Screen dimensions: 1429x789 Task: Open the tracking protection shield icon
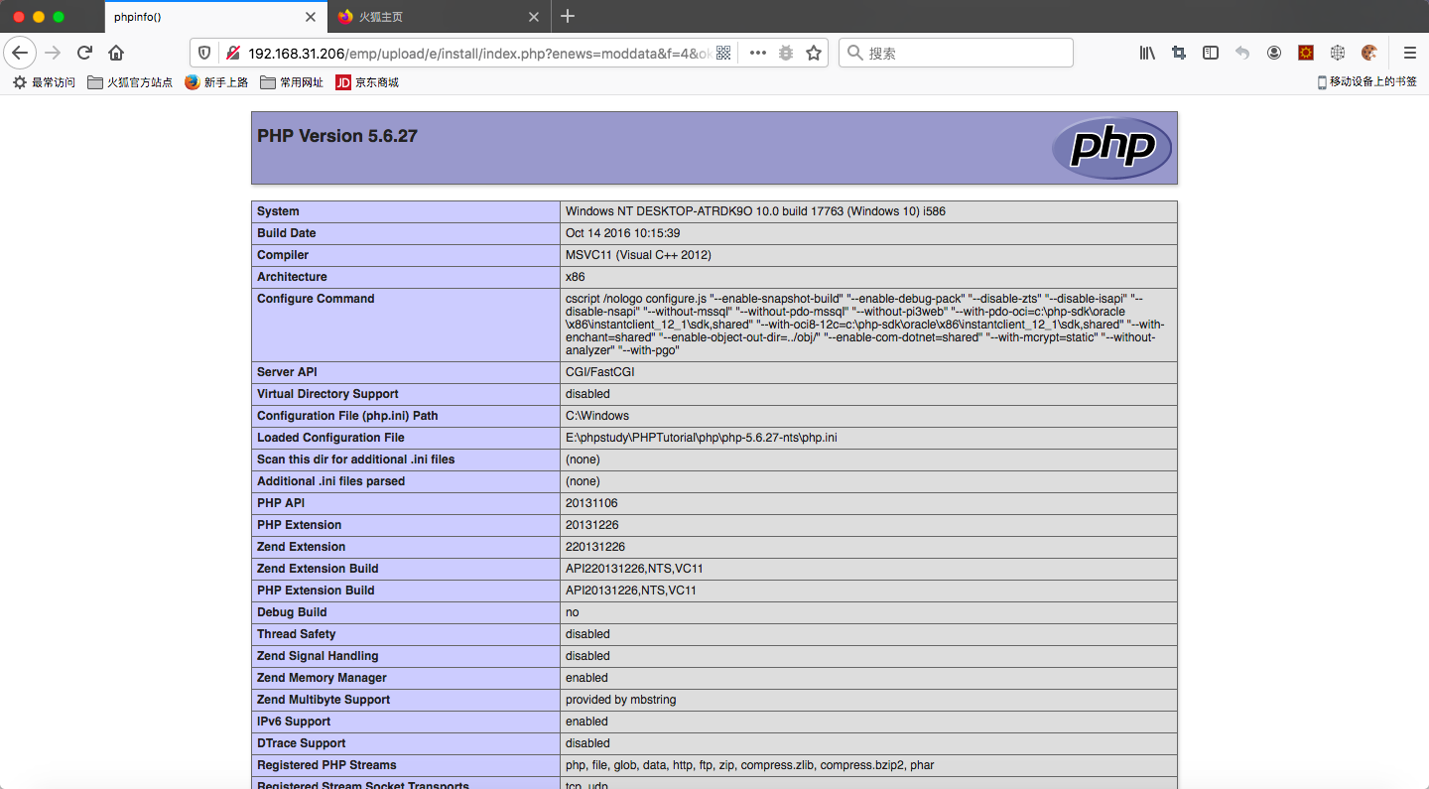point(204,53)
